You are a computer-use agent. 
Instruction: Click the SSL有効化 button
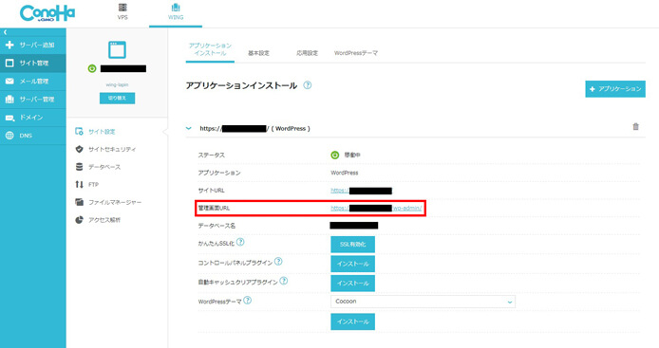pos(352,245)
